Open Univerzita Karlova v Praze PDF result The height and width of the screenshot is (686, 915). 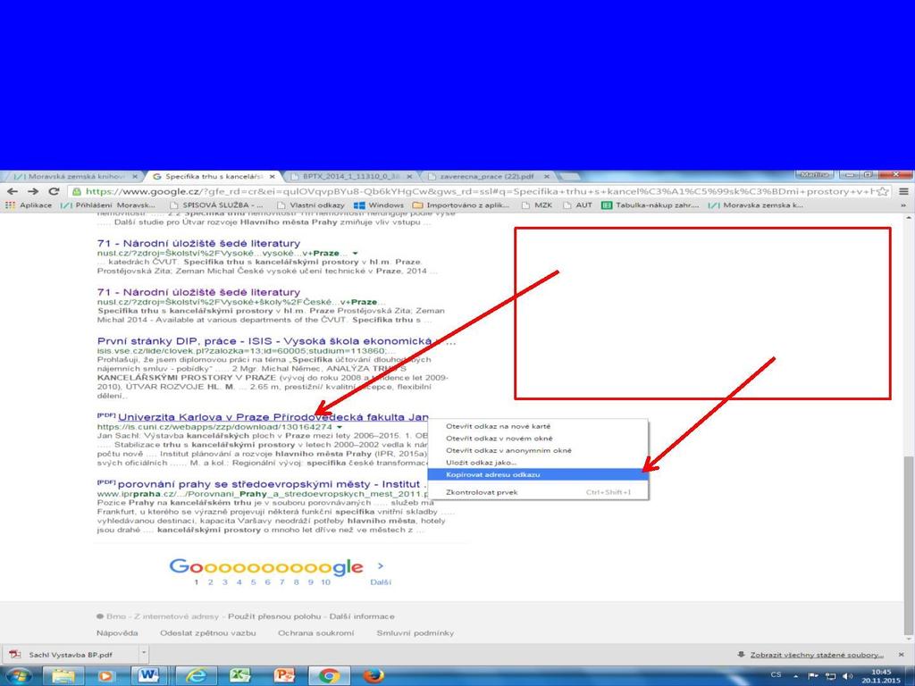[273, 417]
